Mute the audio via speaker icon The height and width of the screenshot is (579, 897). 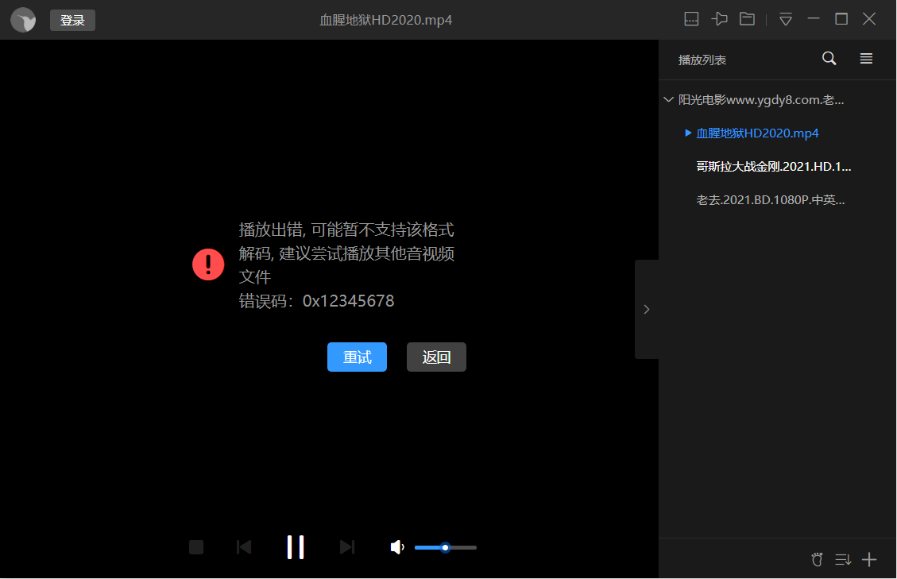click(397, 547)
